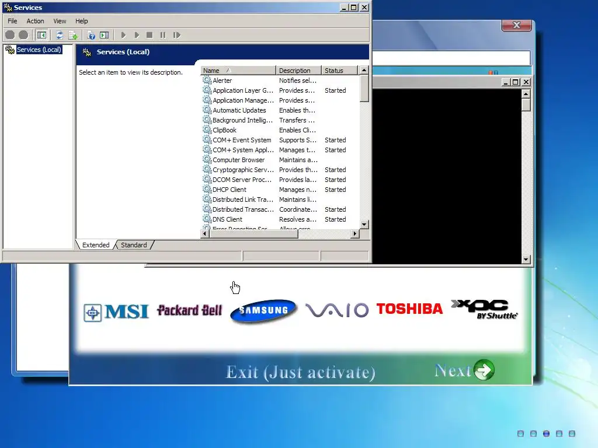Select the Automatic Updates service
The width and height of the screenshot is (598, 448).
pyautogui.click(x=280, y=110)
